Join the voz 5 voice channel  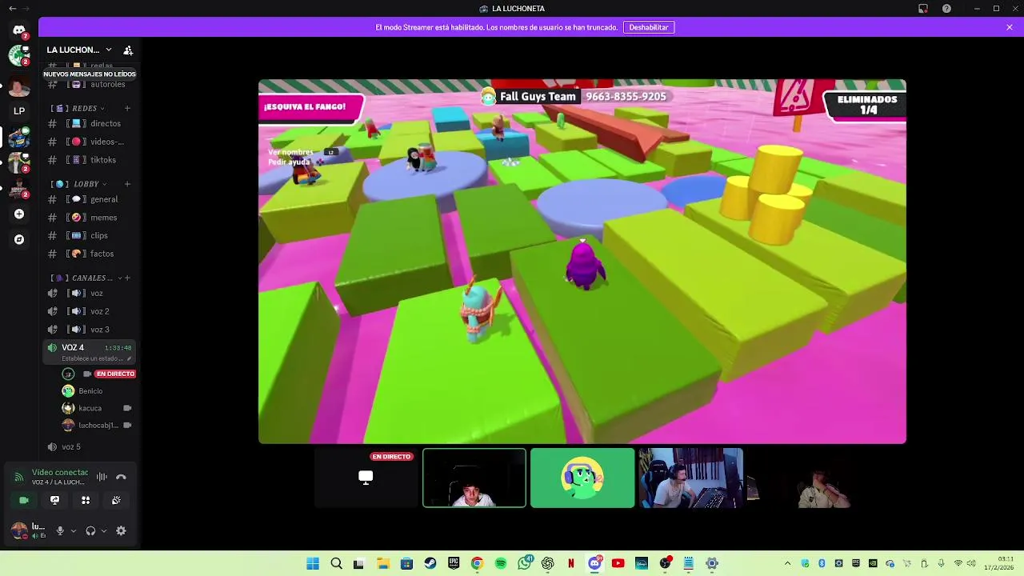click(x=90, y=446)
